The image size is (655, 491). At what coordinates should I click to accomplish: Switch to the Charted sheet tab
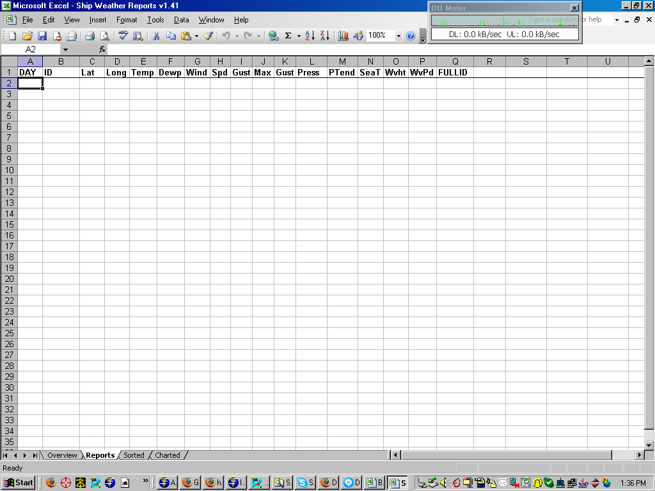coord(168,455)
